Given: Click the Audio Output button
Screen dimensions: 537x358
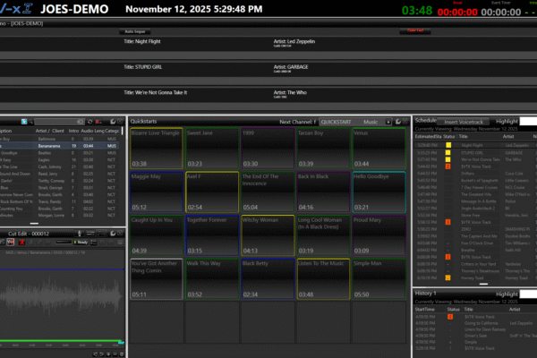Looking at the screenshot, I should [x=135, y=30].
